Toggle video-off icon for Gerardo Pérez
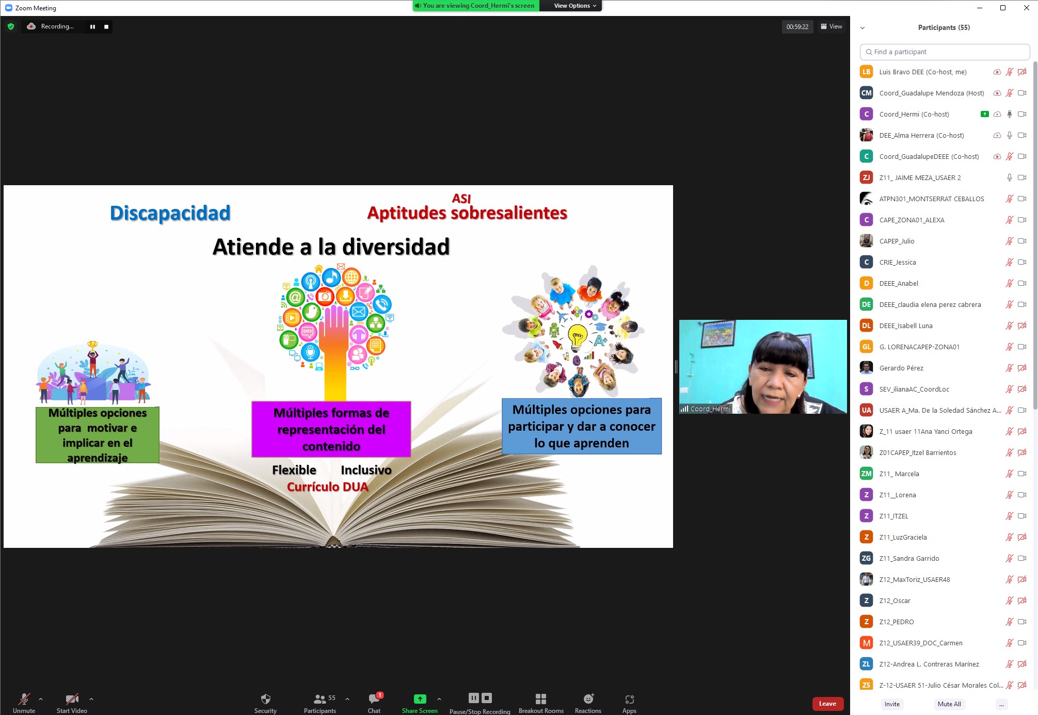The width and height of the screenshot is (1038, 715). pyautogui.click(x=1021, y=368)
